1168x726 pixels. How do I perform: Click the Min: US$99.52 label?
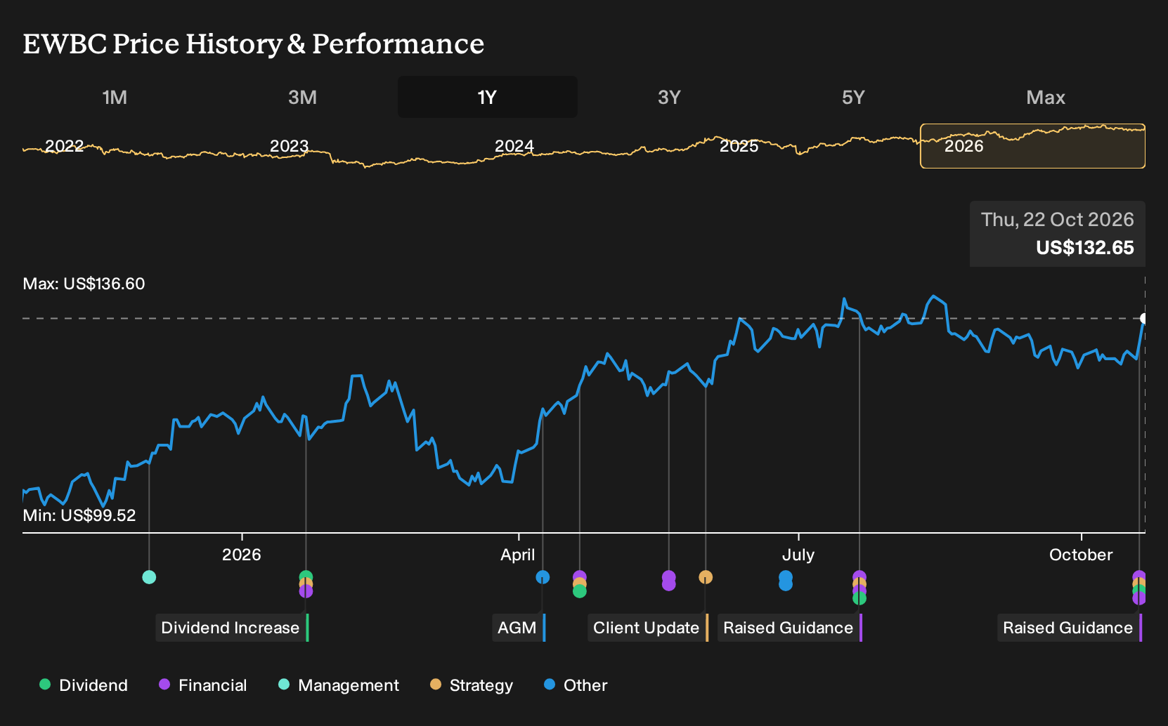coord(79,515)
